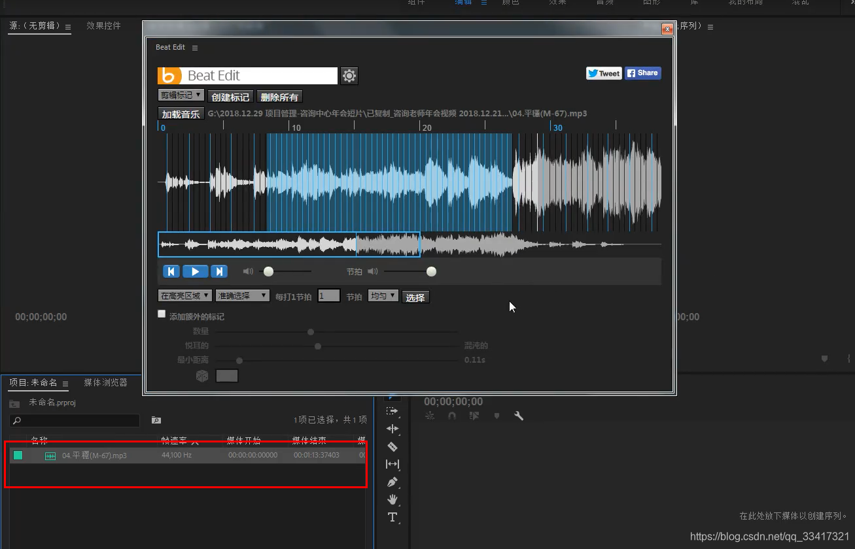Sort by 媒体开始 column header
The image size is (855, 549).
[x=244, y=441]
